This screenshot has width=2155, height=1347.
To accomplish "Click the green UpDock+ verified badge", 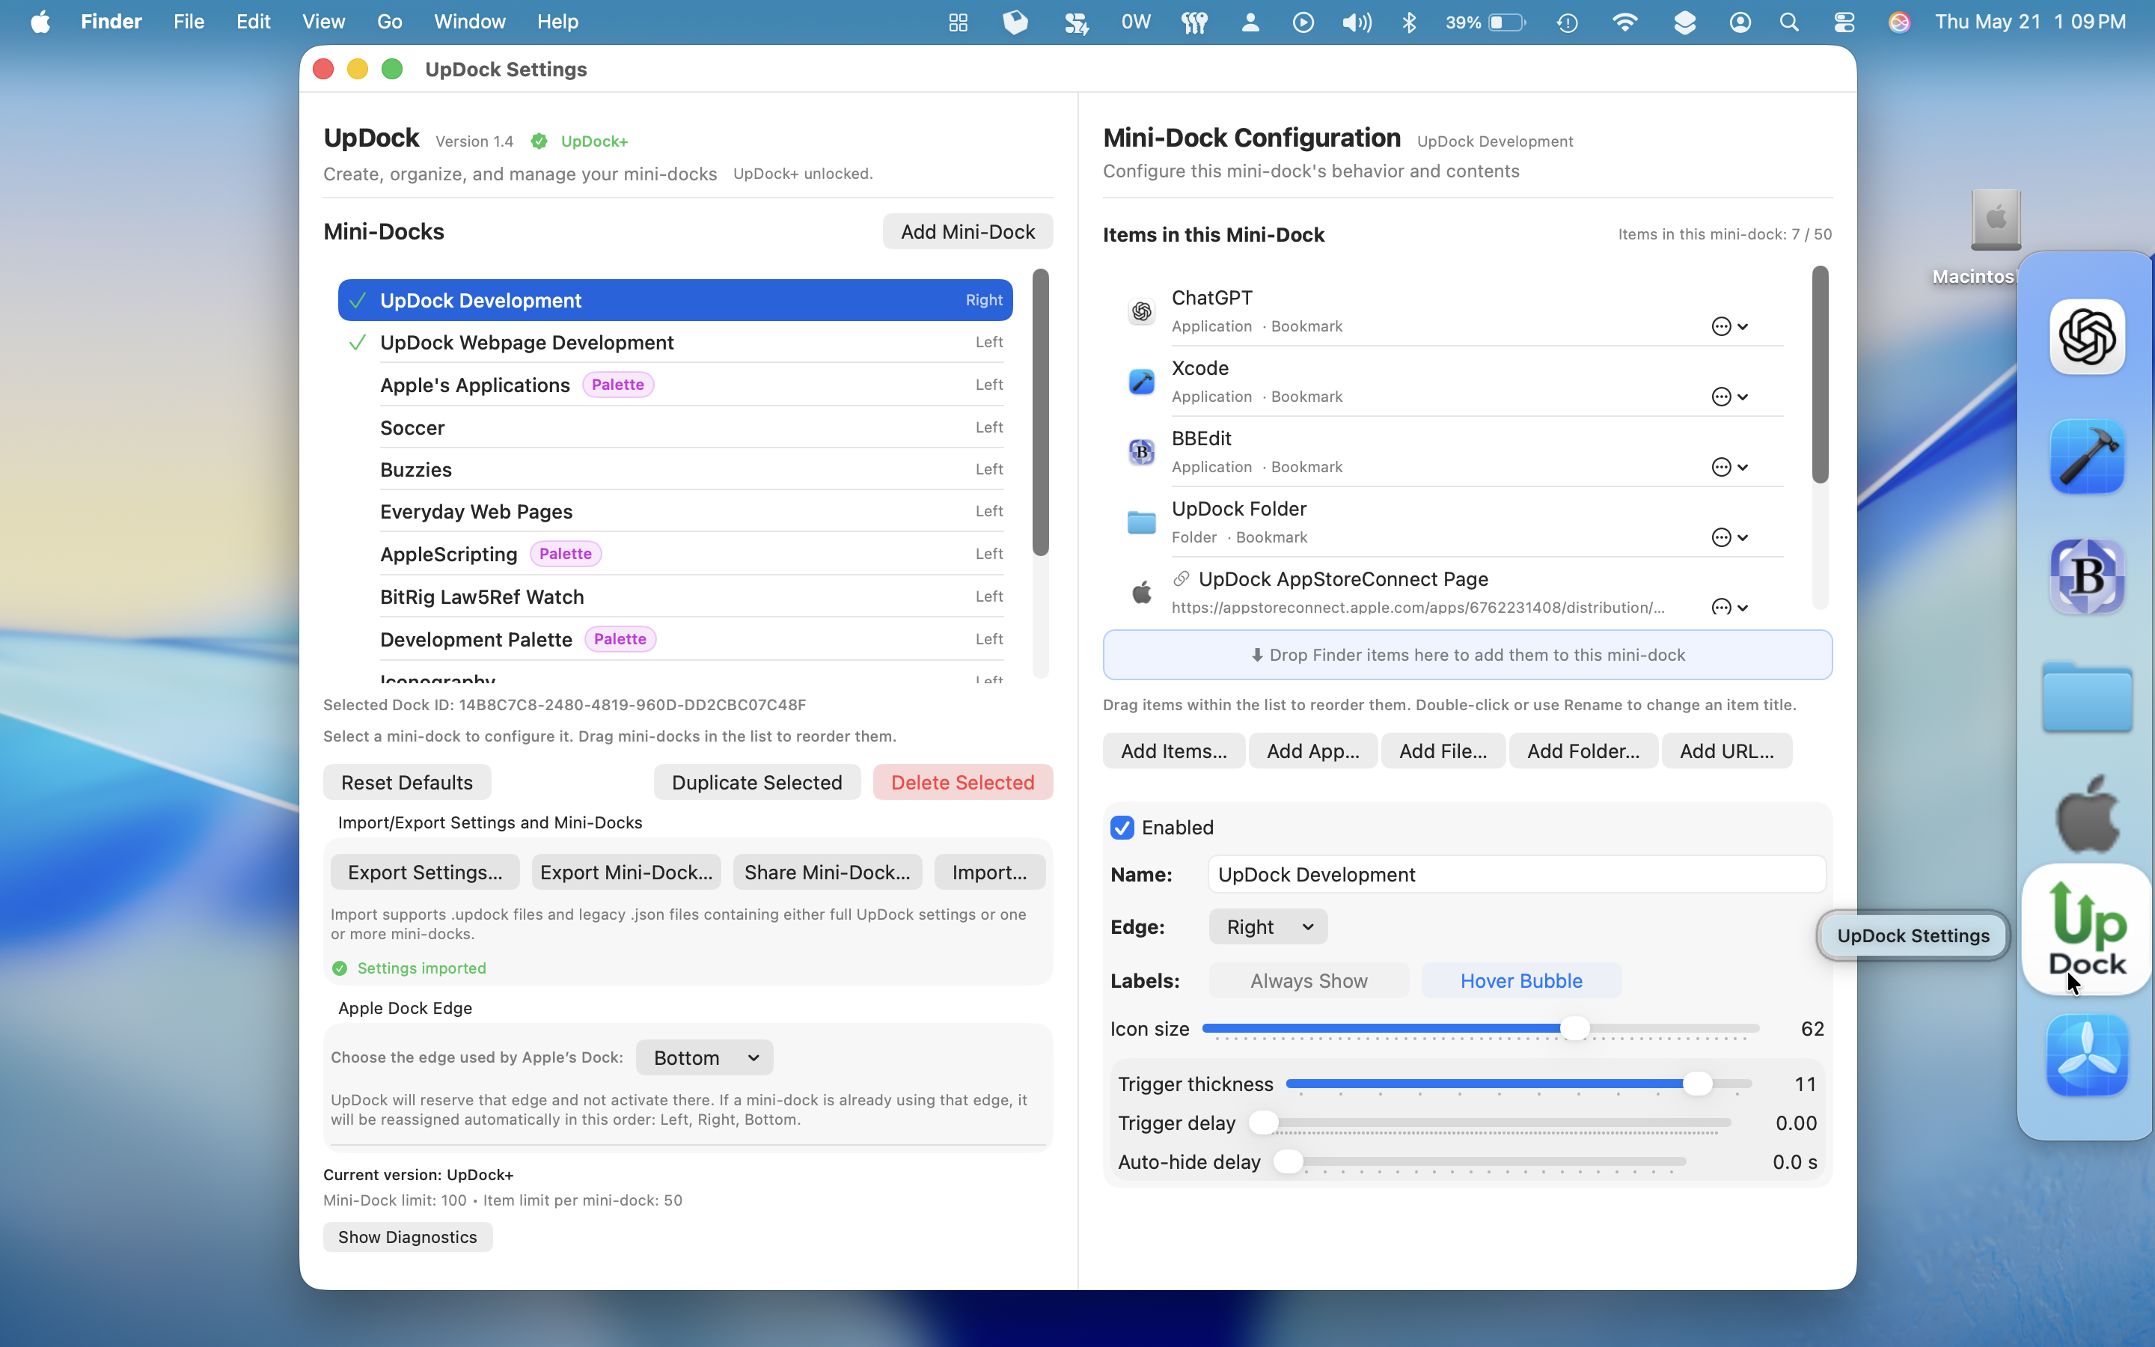I will tap(539, 141).
